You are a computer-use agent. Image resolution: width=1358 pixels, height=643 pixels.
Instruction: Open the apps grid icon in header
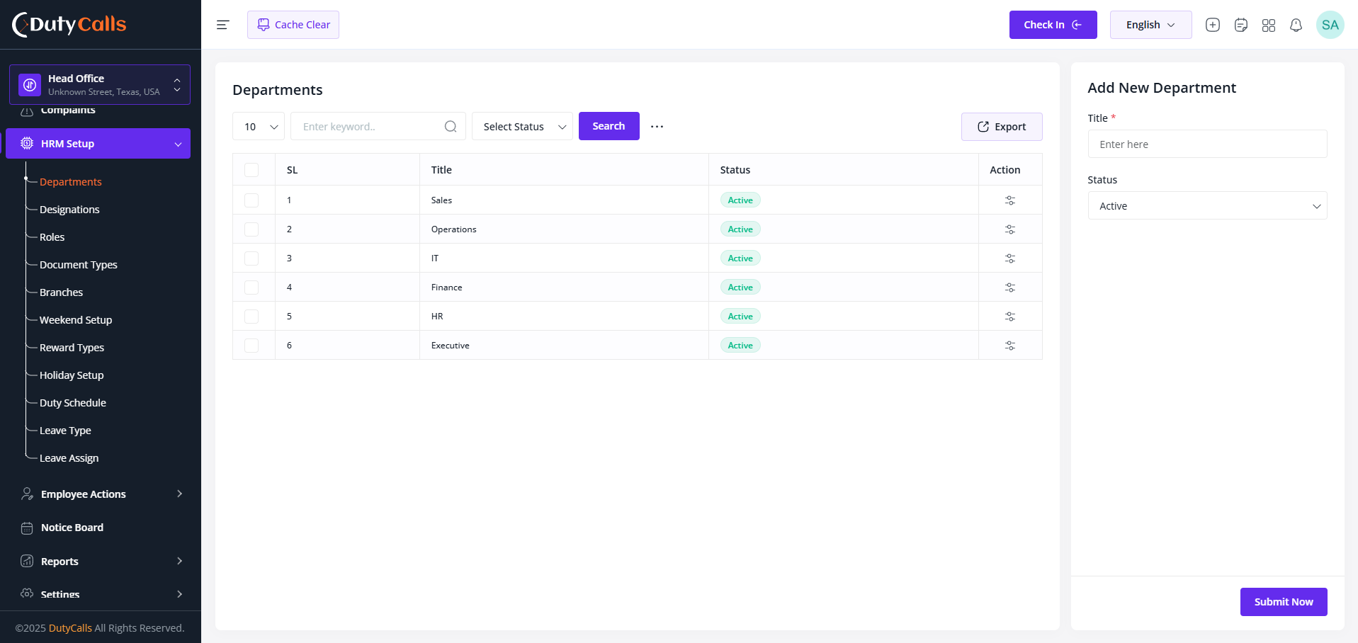[1268, 25]
